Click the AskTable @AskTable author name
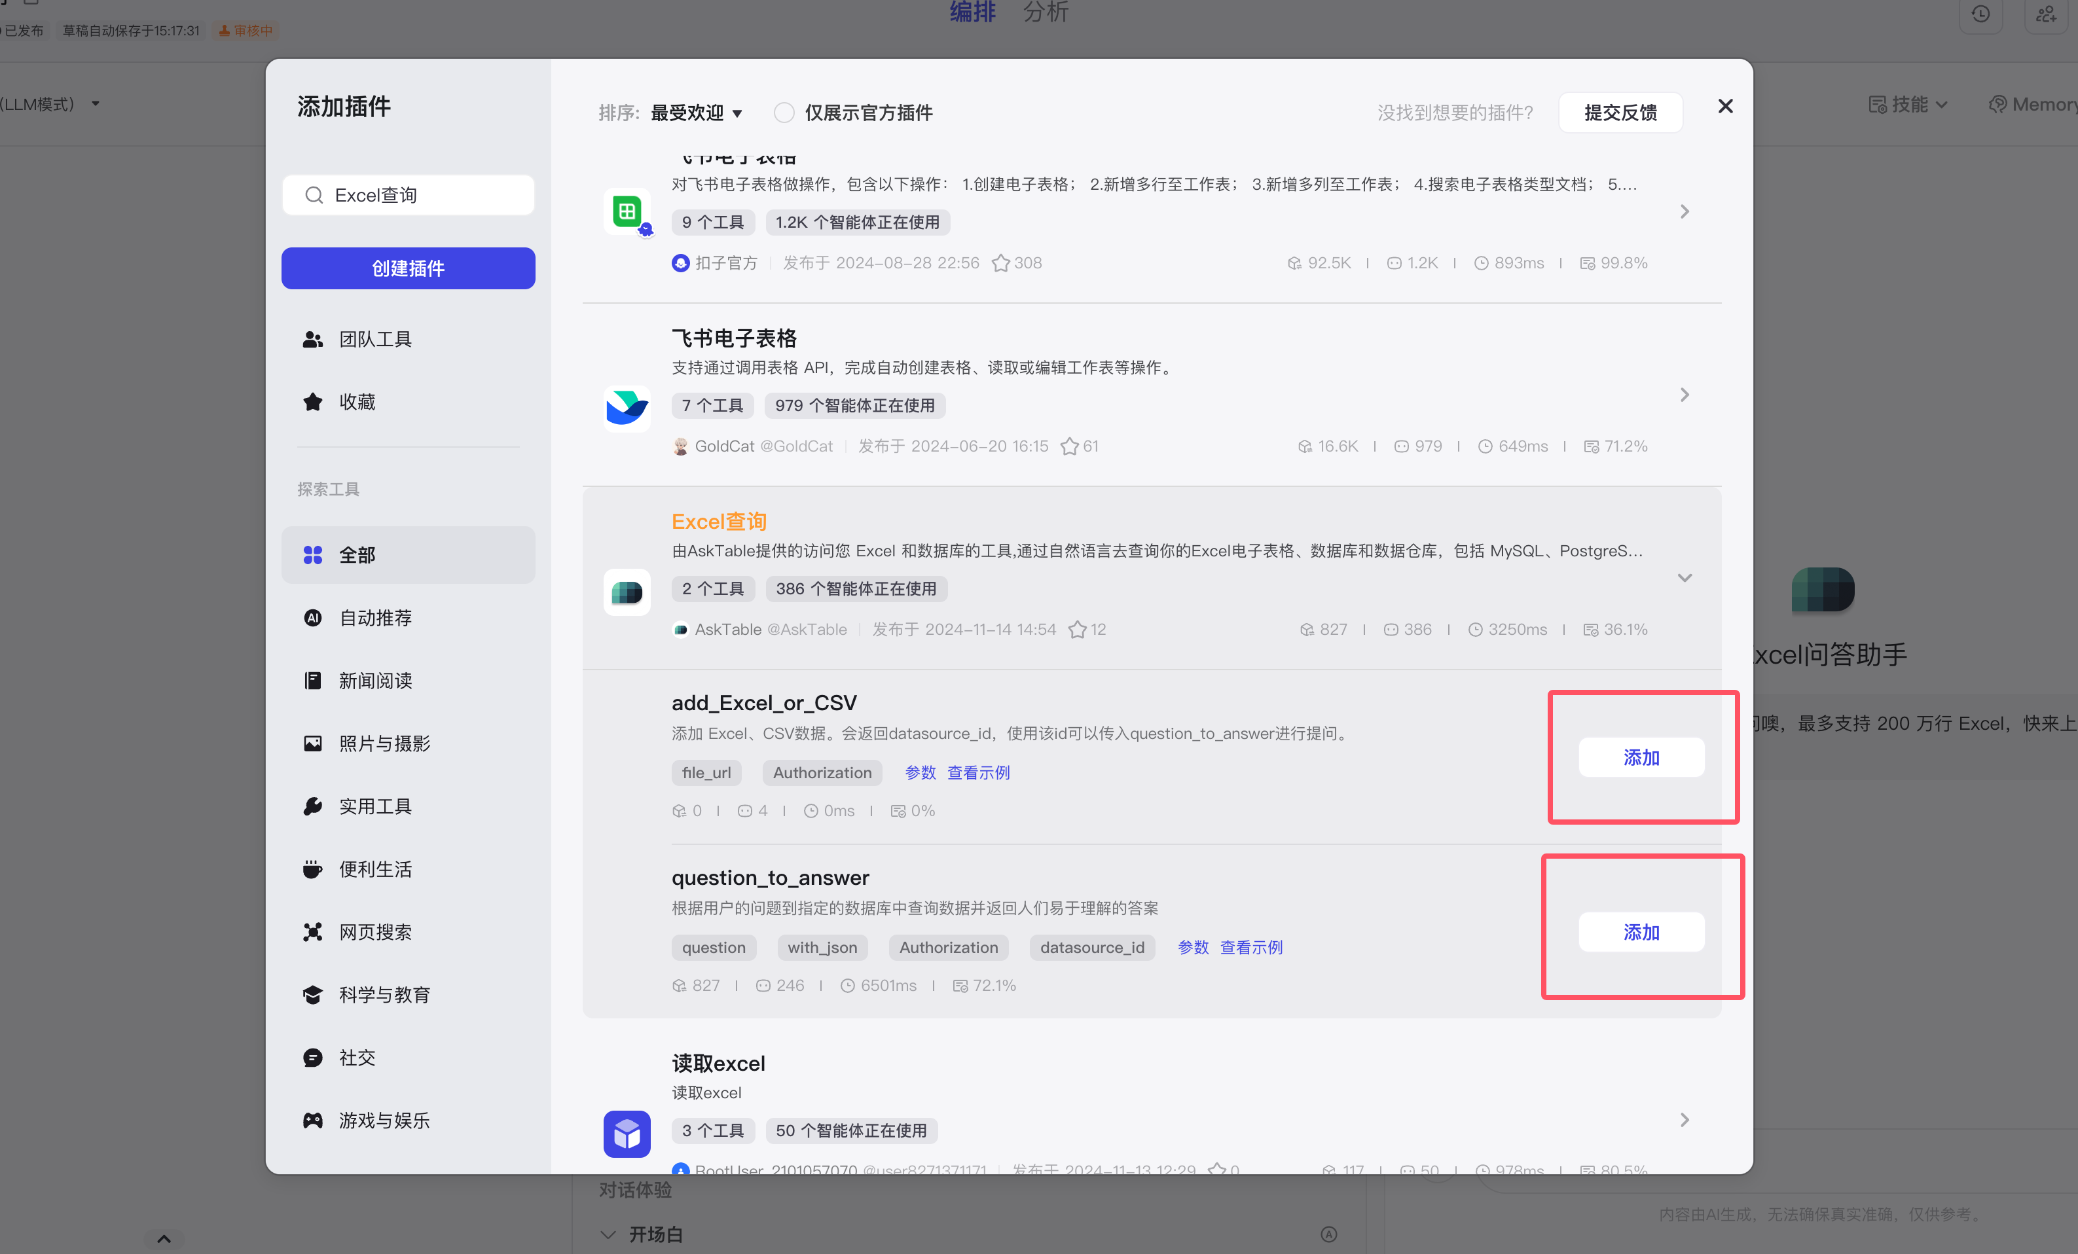The height and width of the screenshot is (1254, 2078). click(x=770, y=630)
